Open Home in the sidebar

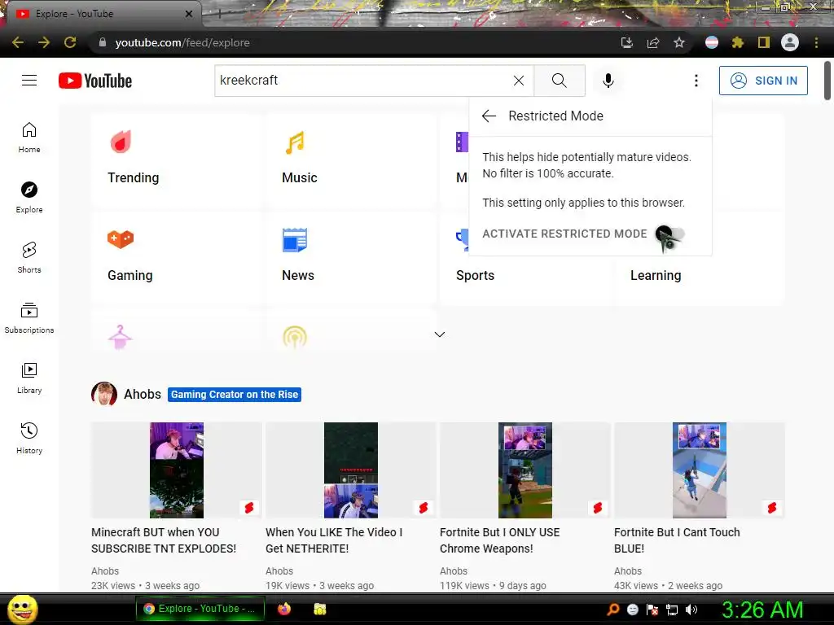coord(29,138)
